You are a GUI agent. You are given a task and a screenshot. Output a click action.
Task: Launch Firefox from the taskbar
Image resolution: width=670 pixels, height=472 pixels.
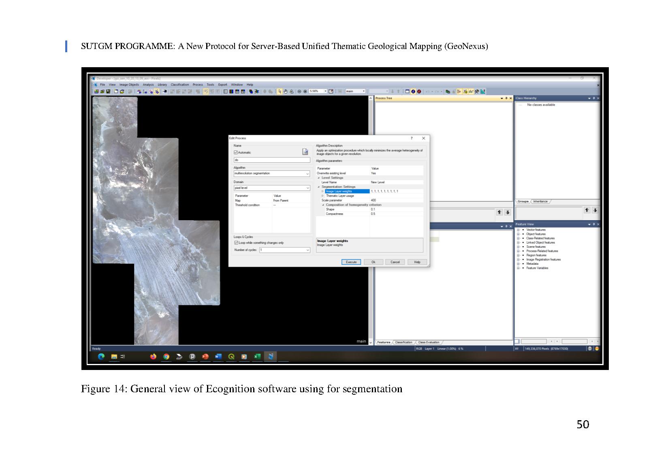[153, 357]
